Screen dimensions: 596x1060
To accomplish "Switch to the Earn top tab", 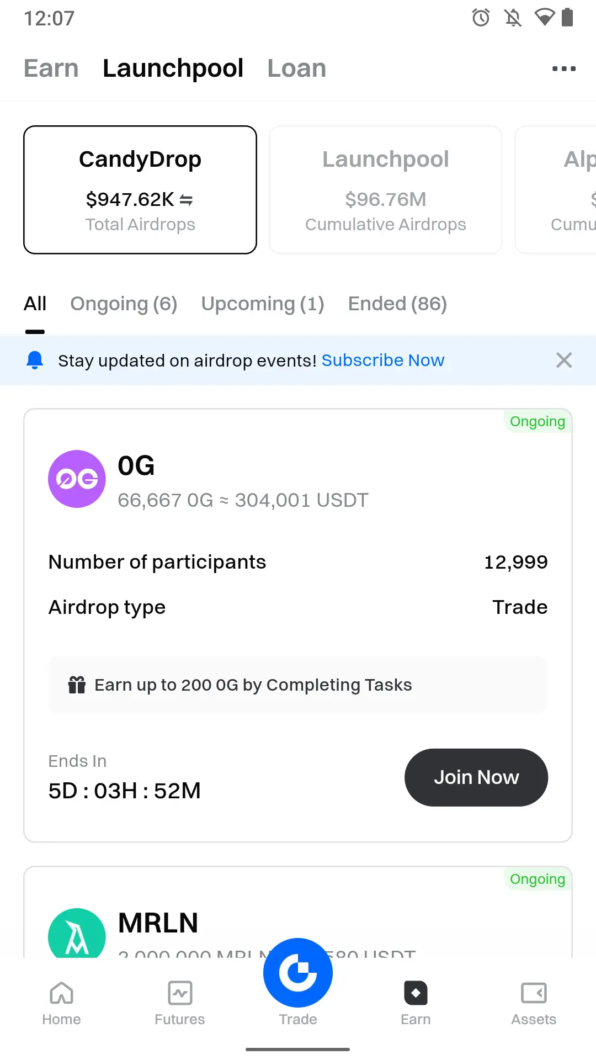I will tap(51, 68).
